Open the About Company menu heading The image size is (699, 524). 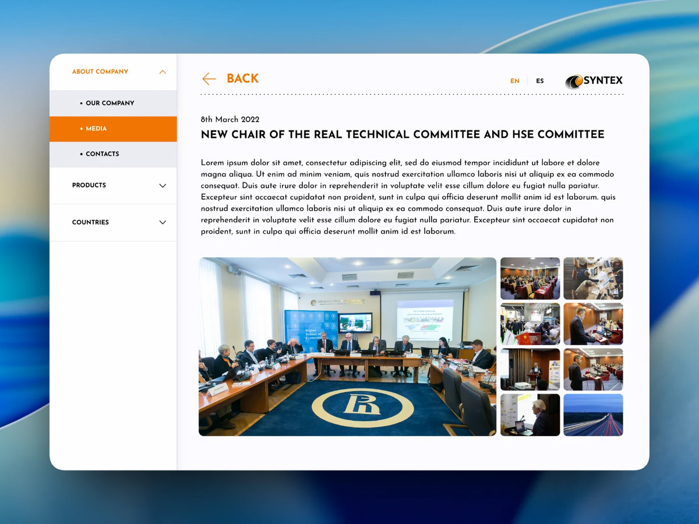pyautogui.click(x=100, y=72)
